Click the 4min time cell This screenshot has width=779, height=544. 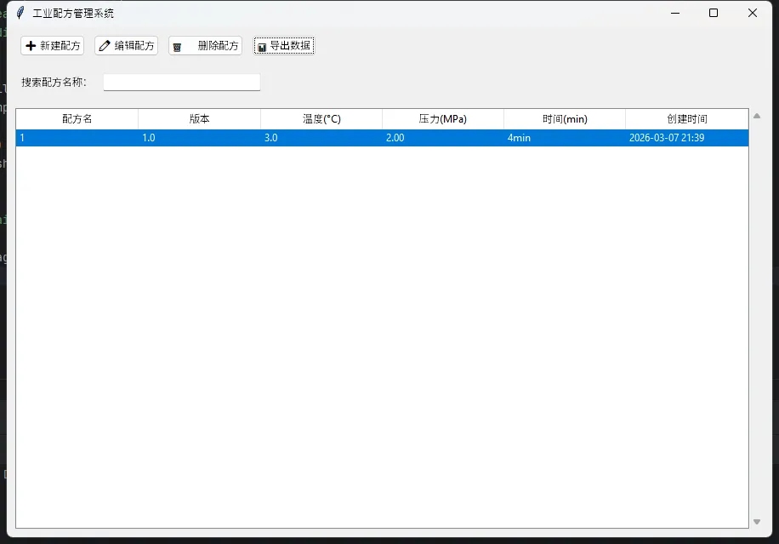pos(519,138)
